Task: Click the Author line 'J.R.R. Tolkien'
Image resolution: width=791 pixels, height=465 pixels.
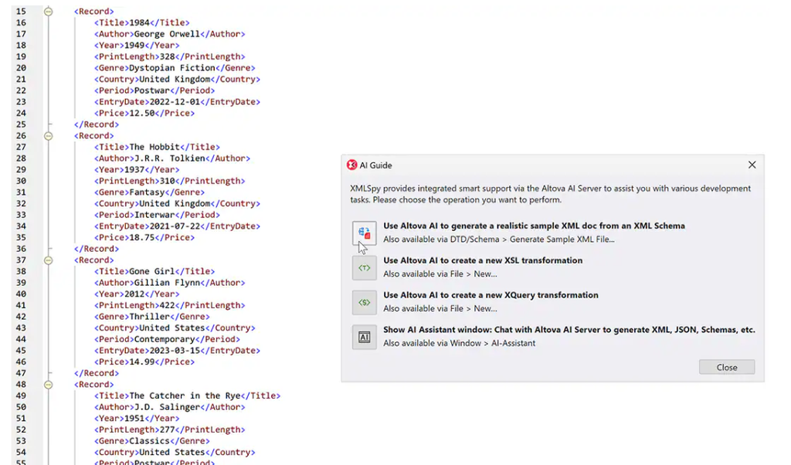Action: point(172,158)
